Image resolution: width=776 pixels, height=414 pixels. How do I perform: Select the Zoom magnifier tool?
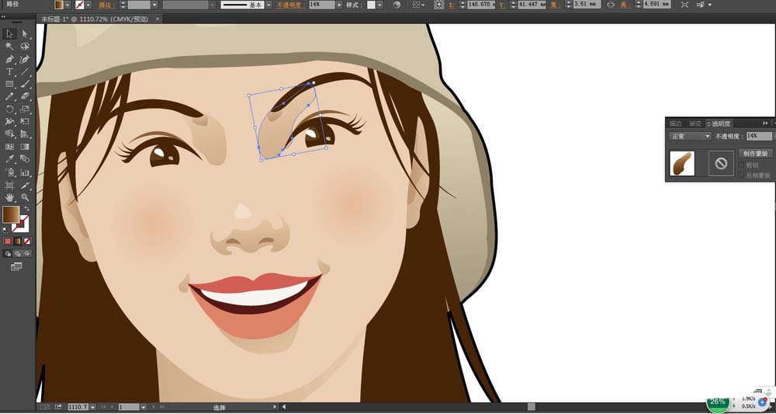pos(25,198)
